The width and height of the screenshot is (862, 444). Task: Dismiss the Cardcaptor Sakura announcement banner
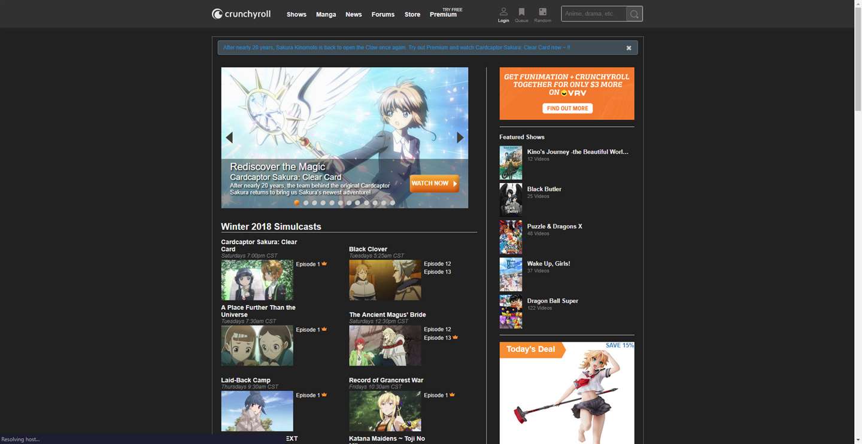[629, 48]
